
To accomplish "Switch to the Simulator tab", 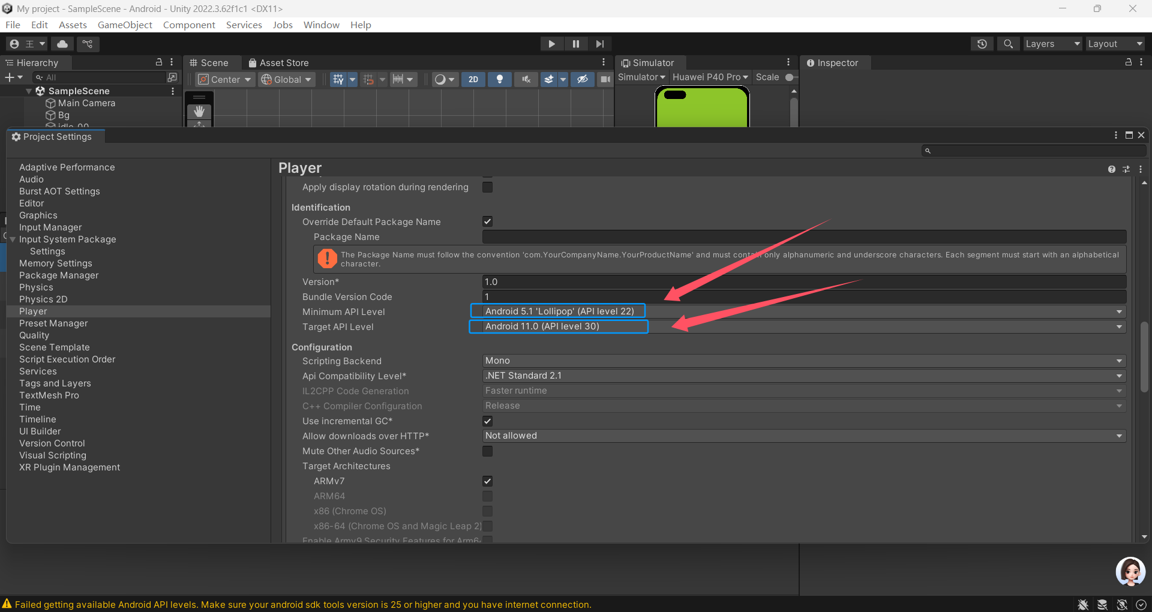I will pyautogui.click(x=648, y=62).
